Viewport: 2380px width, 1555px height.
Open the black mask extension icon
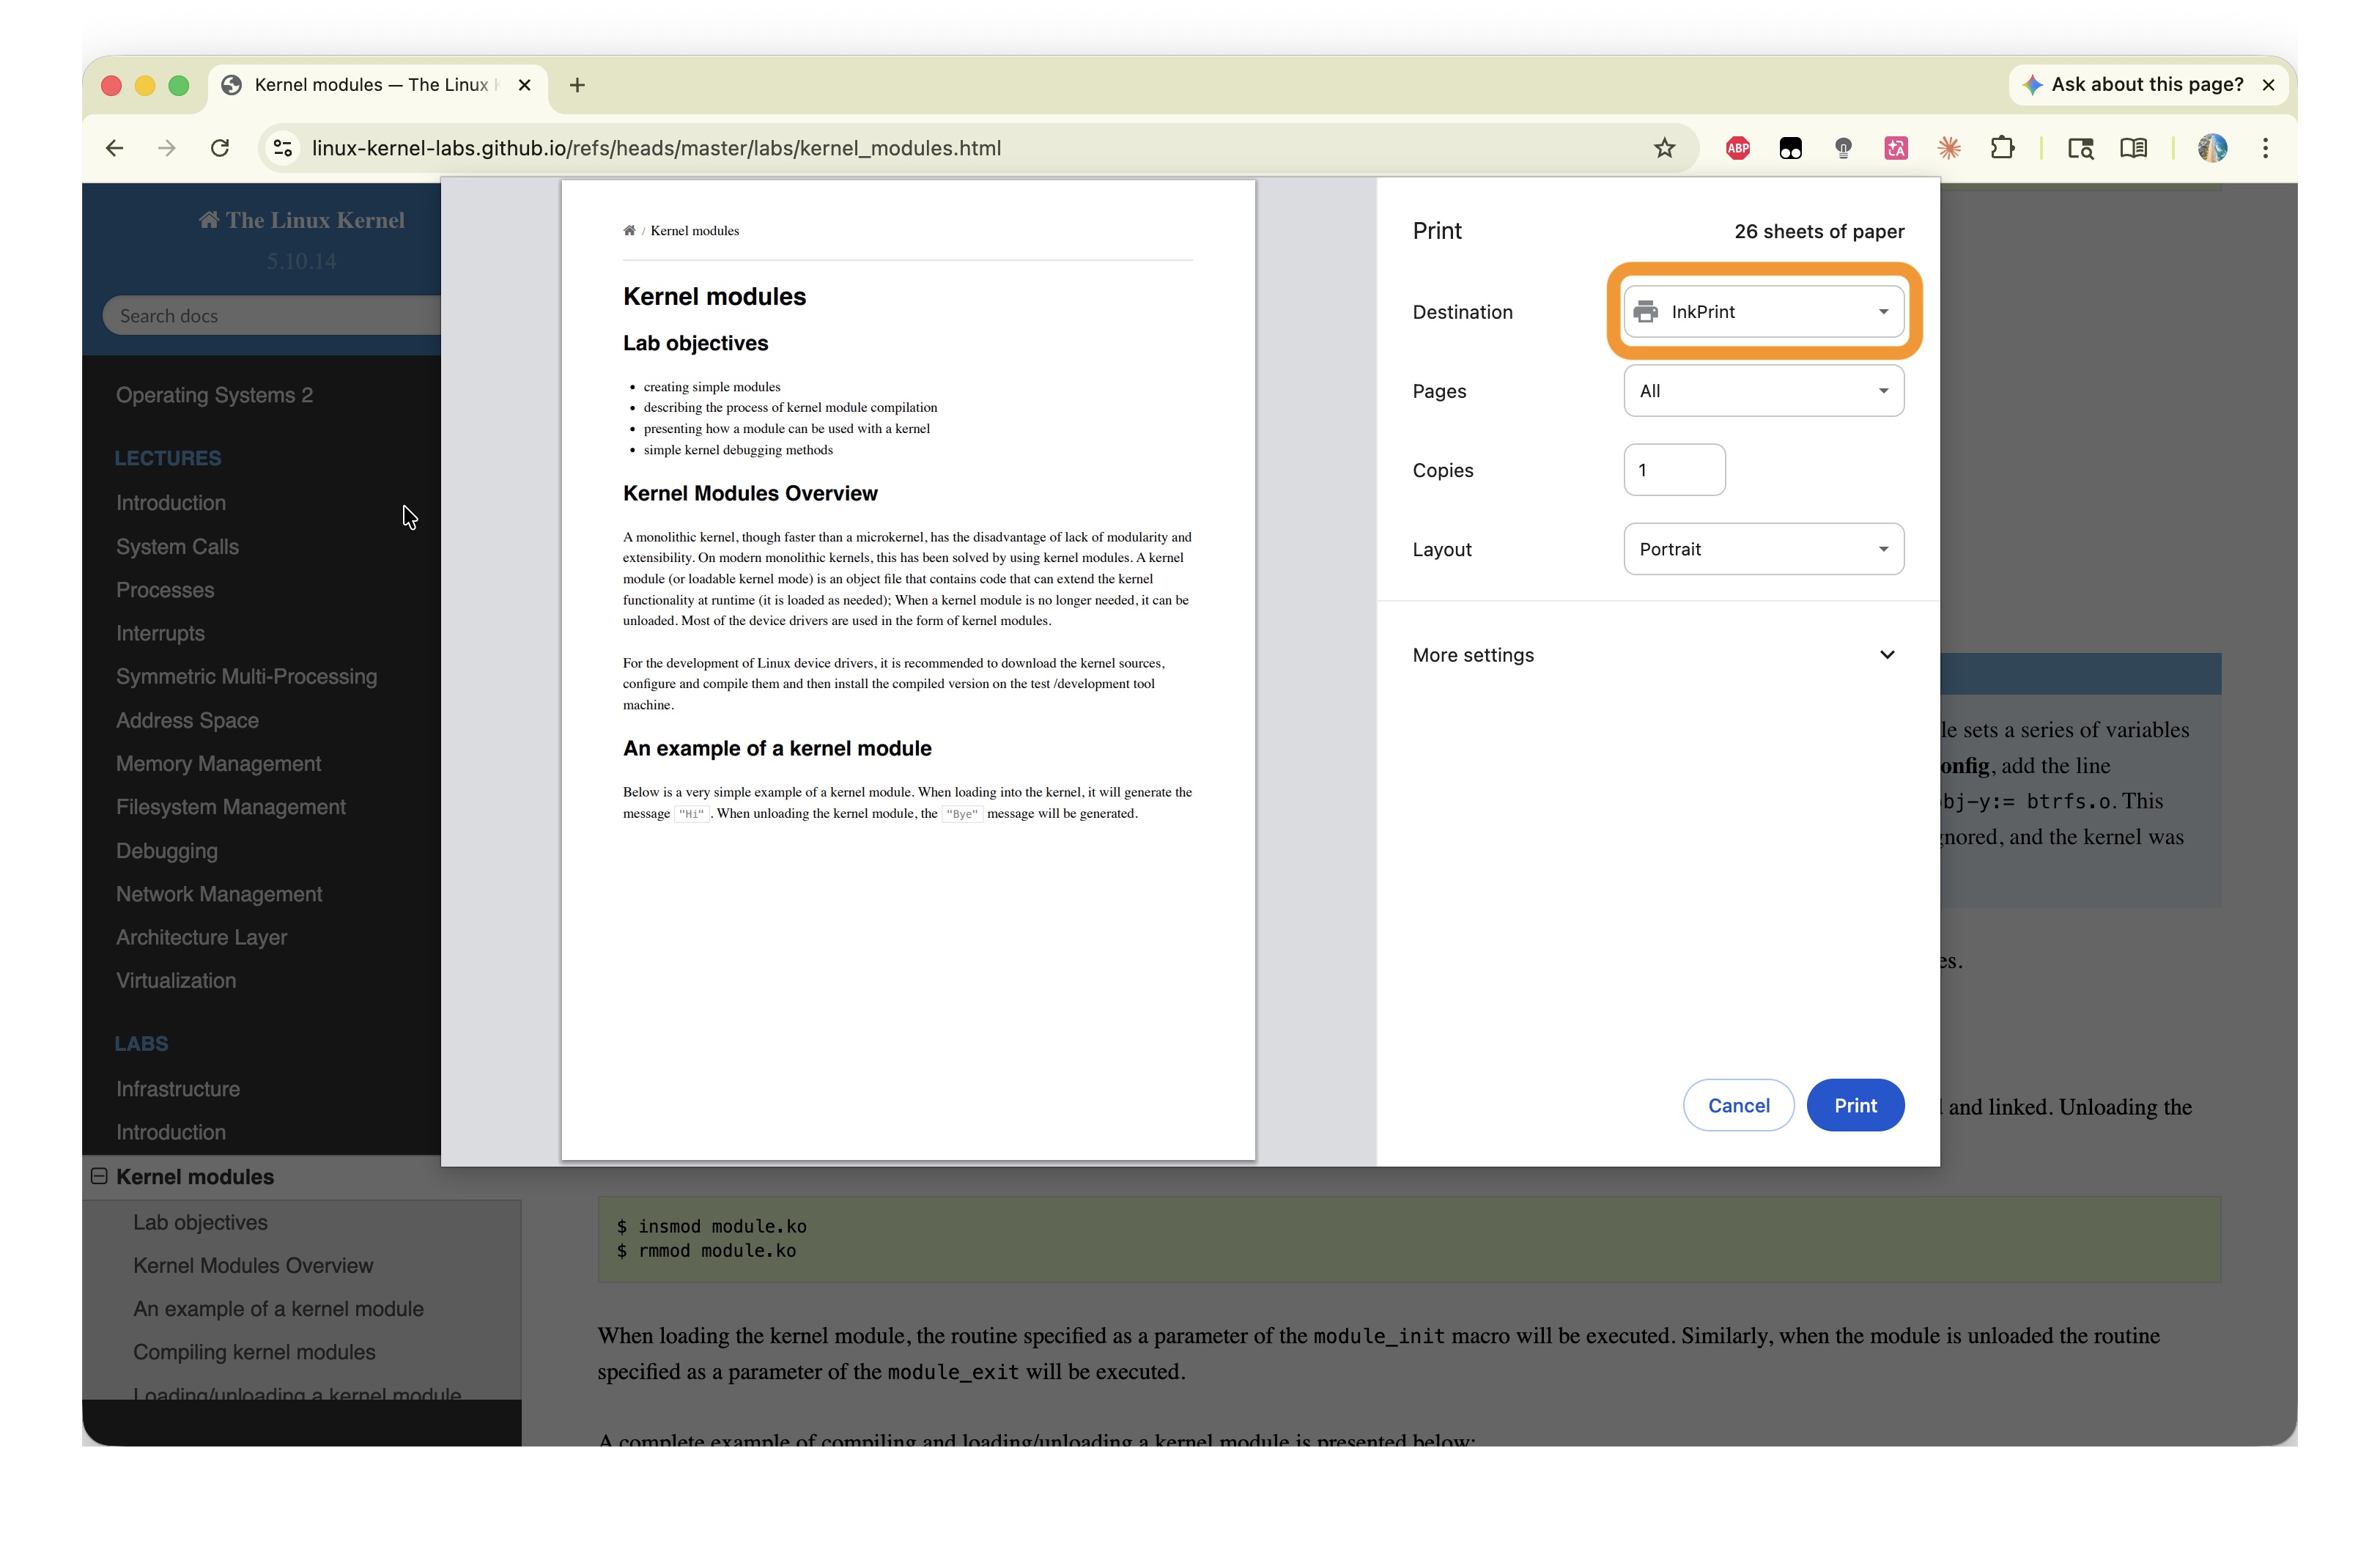click(x=1790, y=148)
